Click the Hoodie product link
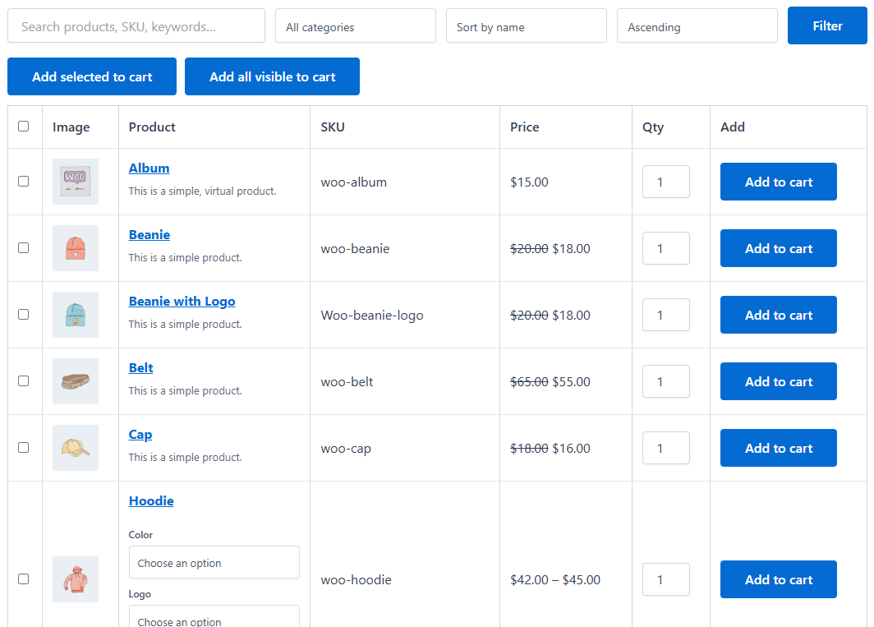874x627 pixels. click(x=151, y=500)
